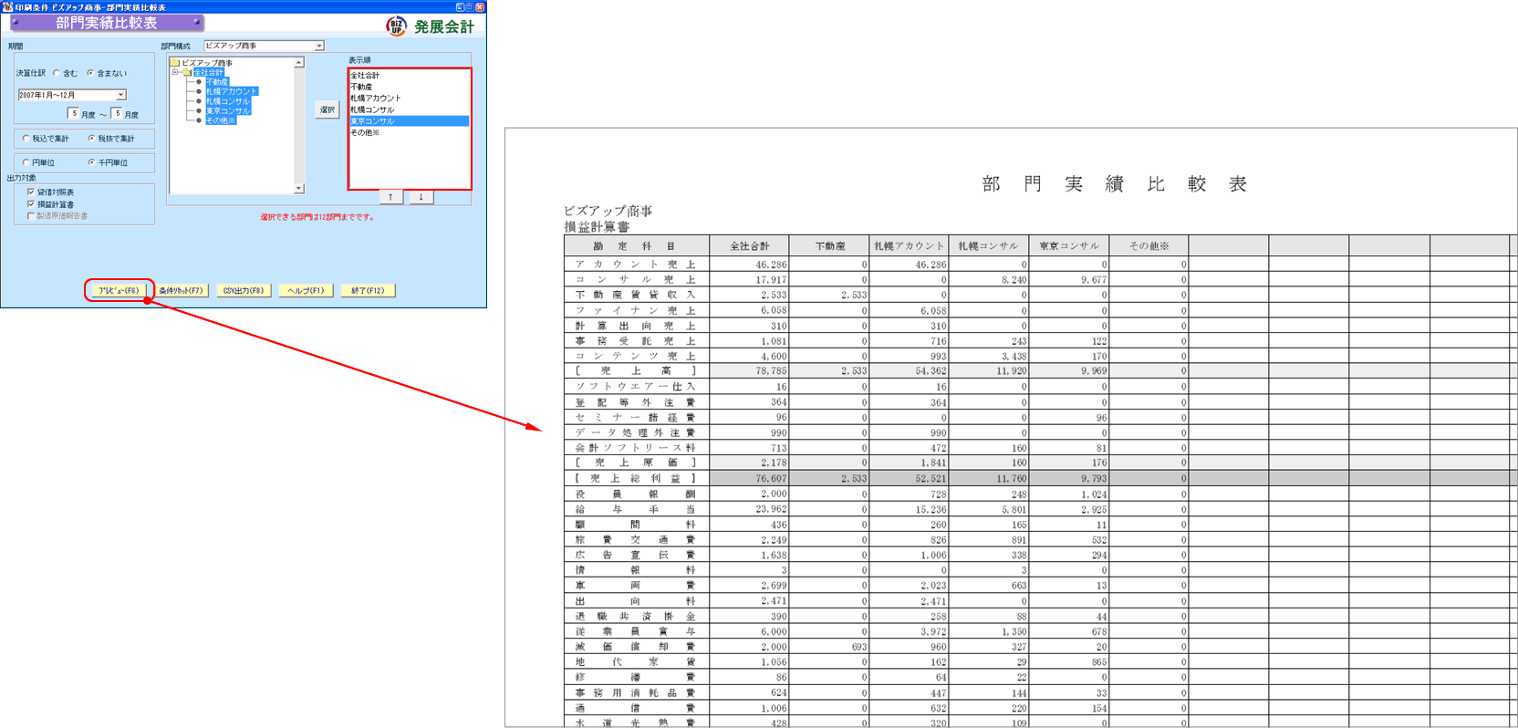Image resolution: width=1518 pixels, height=728 pixels.
Task: Open the 2007年1月～12月 period dropdown
Action: click(x=120, y=95)
